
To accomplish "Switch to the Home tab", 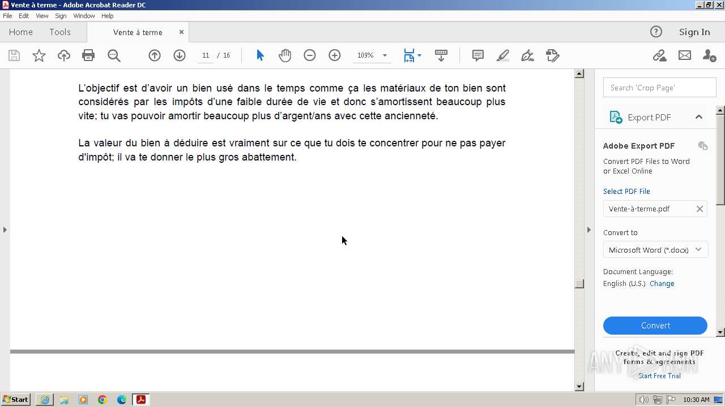I will 21,32.
